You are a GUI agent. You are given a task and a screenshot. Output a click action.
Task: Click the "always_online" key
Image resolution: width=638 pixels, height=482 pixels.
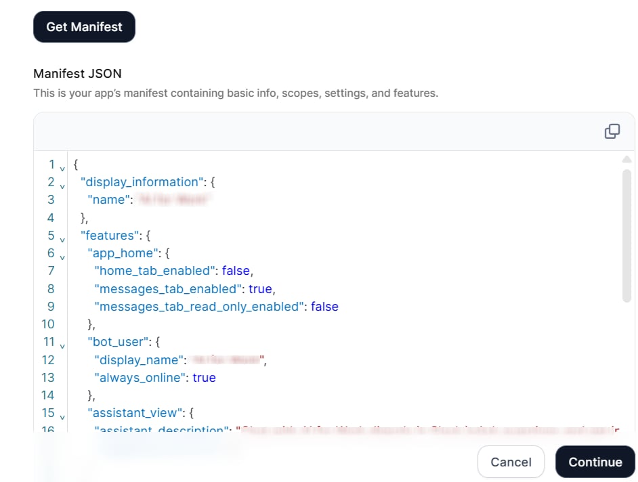[x=140, y=378]
